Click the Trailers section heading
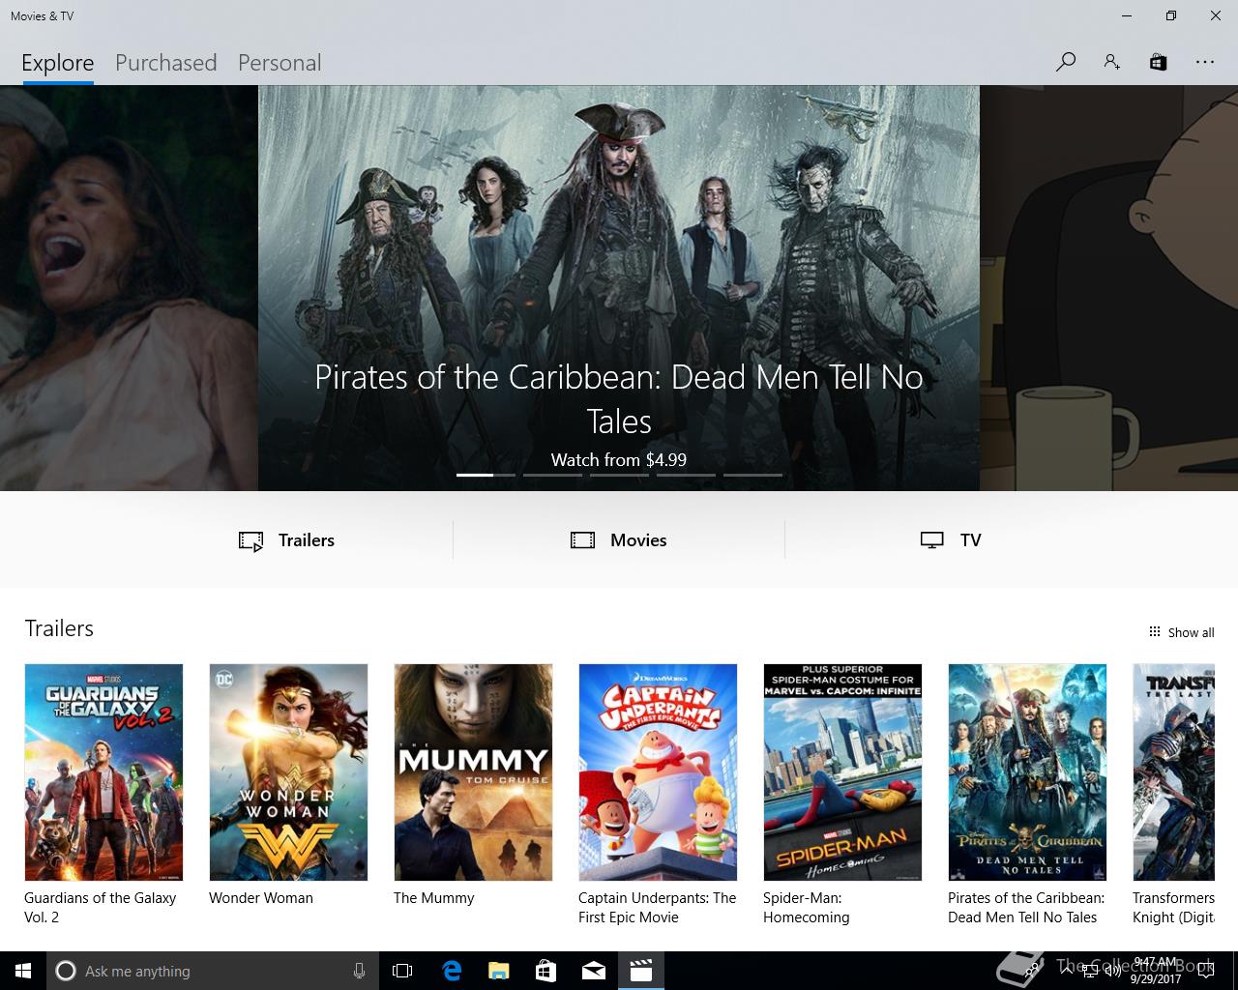The width and height of the screenshot is (1238, 990). point(59,628)
